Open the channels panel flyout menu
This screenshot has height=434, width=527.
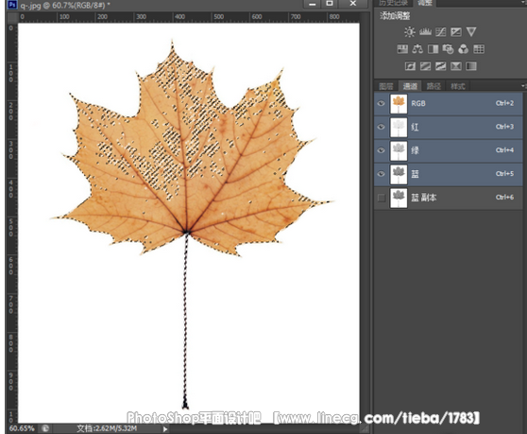pyautogui.click(x=523, y=86)
